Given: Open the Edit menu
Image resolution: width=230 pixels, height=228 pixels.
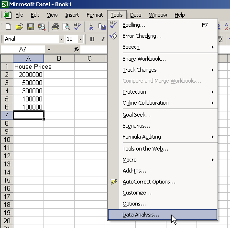Looking at the screenshot, I should [x=35, y=15].
